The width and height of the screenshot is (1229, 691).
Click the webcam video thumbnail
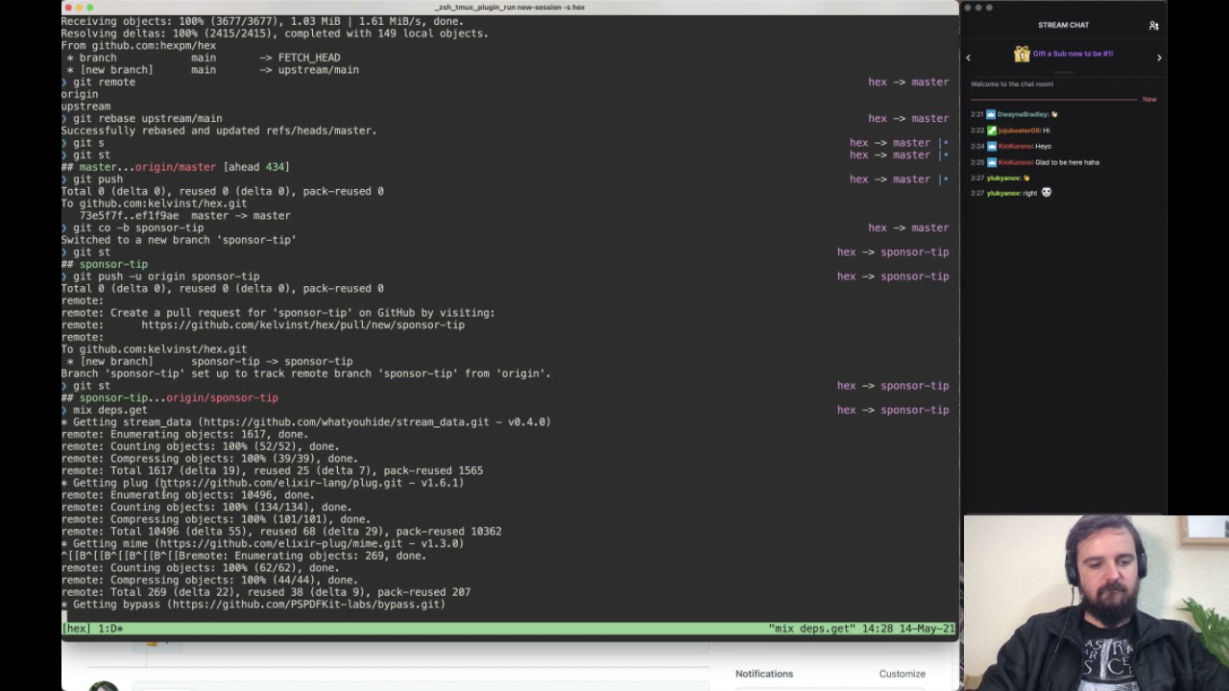pyautogui.click(x=1096, y=603)
